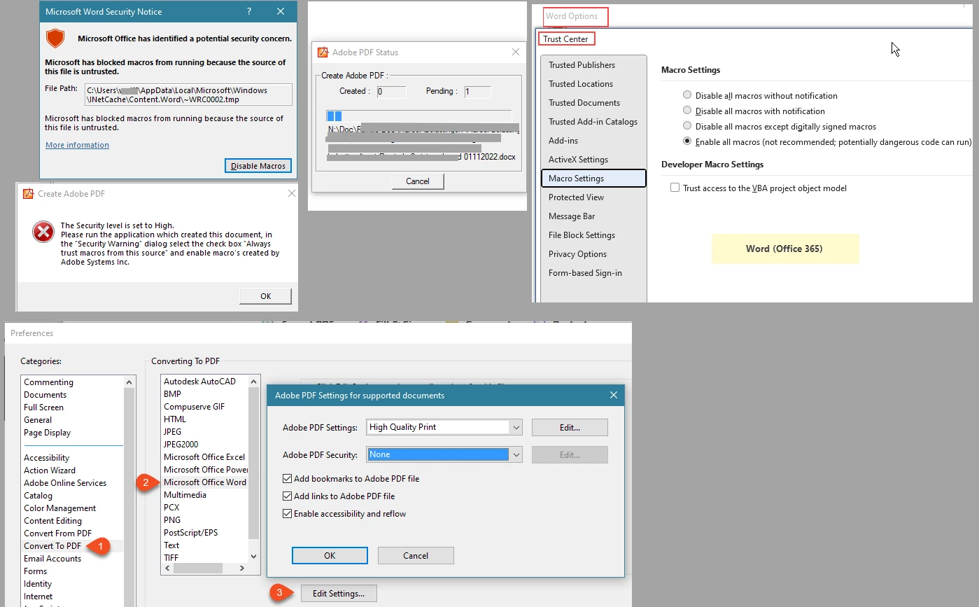Open ActiveX Settings section
Viewport: 979px width, 607px height.
pyautogui.click(x=578, y=160)
